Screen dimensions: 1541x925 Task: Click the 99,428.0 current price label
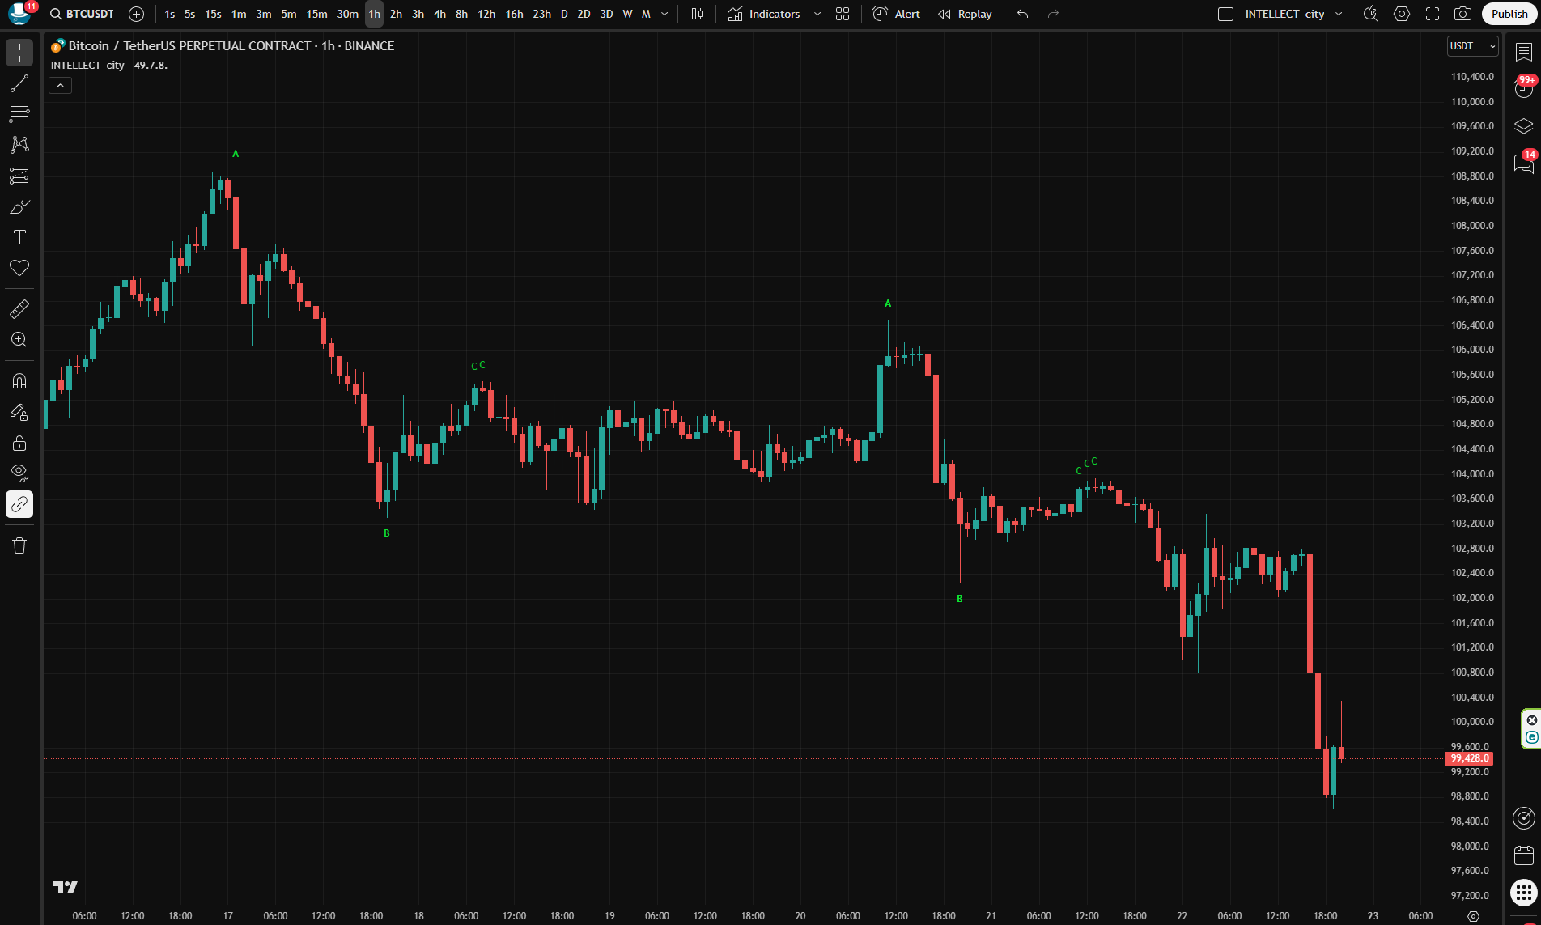pos(1469,758)
